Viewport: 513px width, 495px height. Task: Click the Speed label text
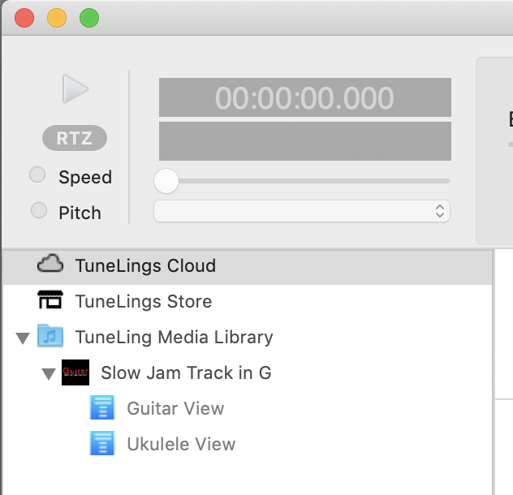point(85,178)
